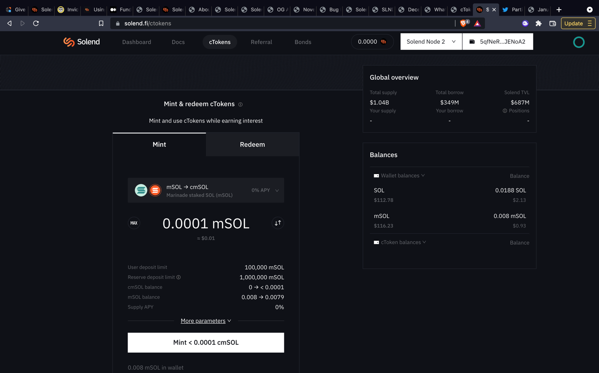Click the mSOL row in Wallet balances
This screenshot has height=373, width=599.
[x=450, y=221]
